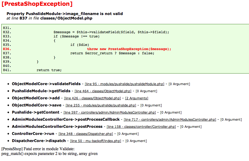Click code line '$message = $this->validateField($field, $this->$field);'

(111, 32)
